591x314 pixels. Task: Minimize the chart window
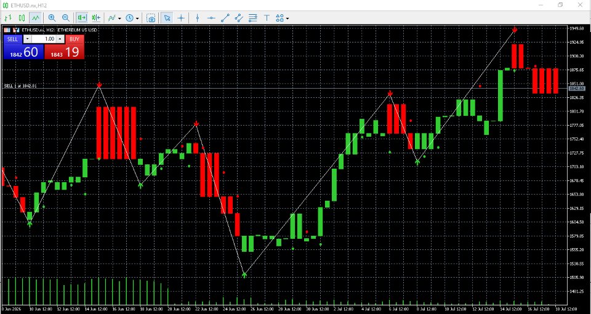(x=541, y=5)
